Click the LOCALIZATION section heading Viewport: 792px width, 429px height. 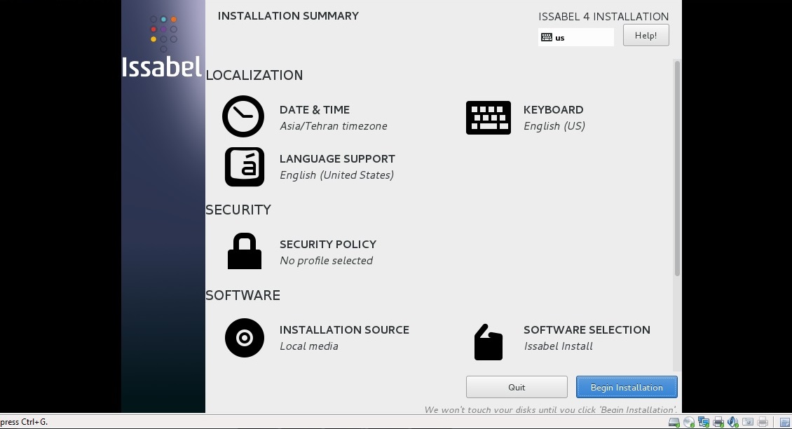(254, 75)
